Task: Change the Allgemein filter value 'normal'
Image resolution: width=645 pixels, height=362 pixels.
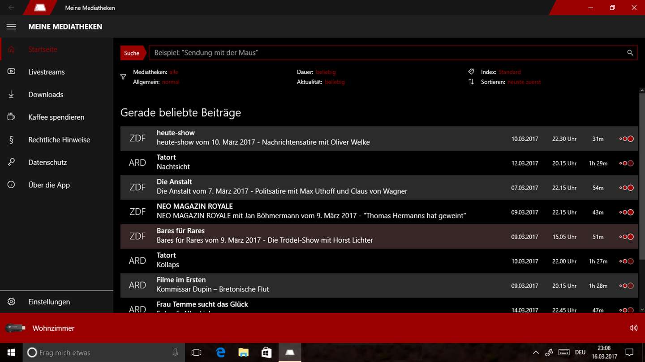Action: [x=171, y=82]
